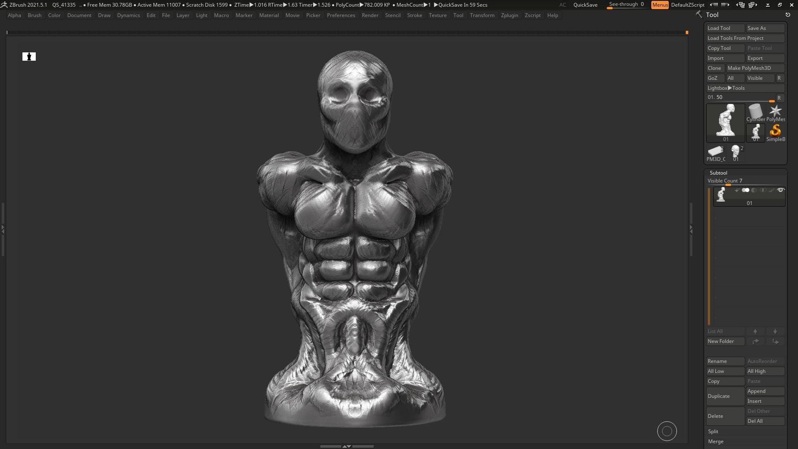Click the white thumbnail icon in canvas corner
The height and width of the screenshot is (449, 798).
29,57
